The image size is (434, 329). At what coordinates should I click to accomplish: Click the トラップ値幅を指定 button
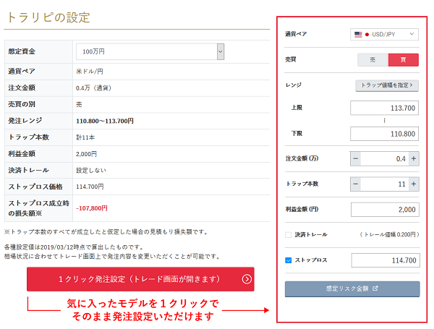pos(387,85)
